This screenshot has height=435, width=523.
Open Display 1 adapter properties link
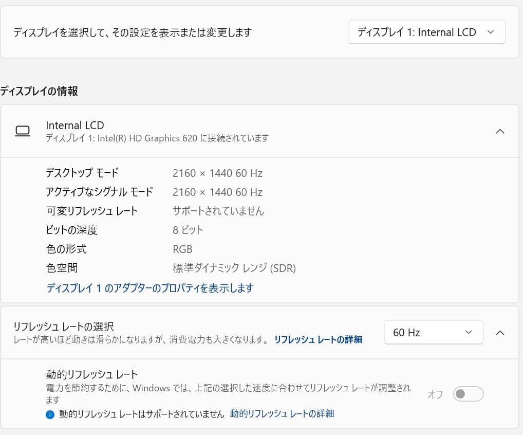coord(149,287)
